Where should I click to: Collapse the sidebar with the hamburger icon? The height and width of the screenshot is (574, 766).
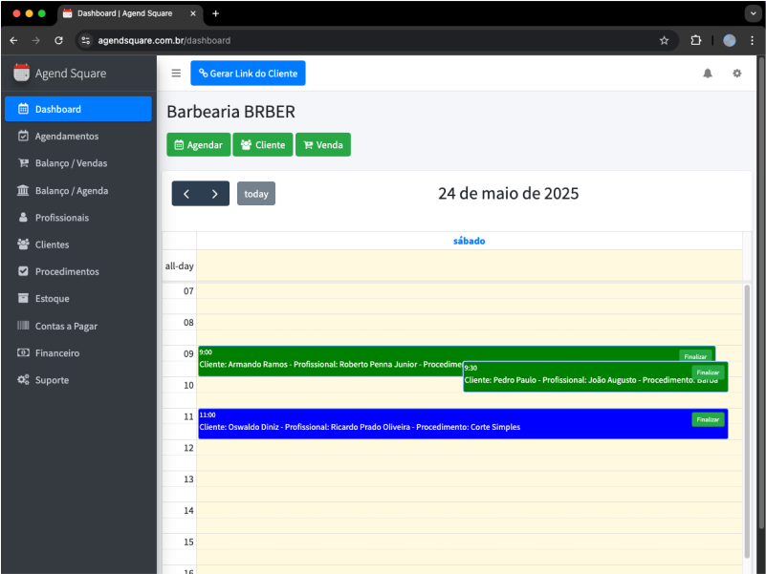176,73
